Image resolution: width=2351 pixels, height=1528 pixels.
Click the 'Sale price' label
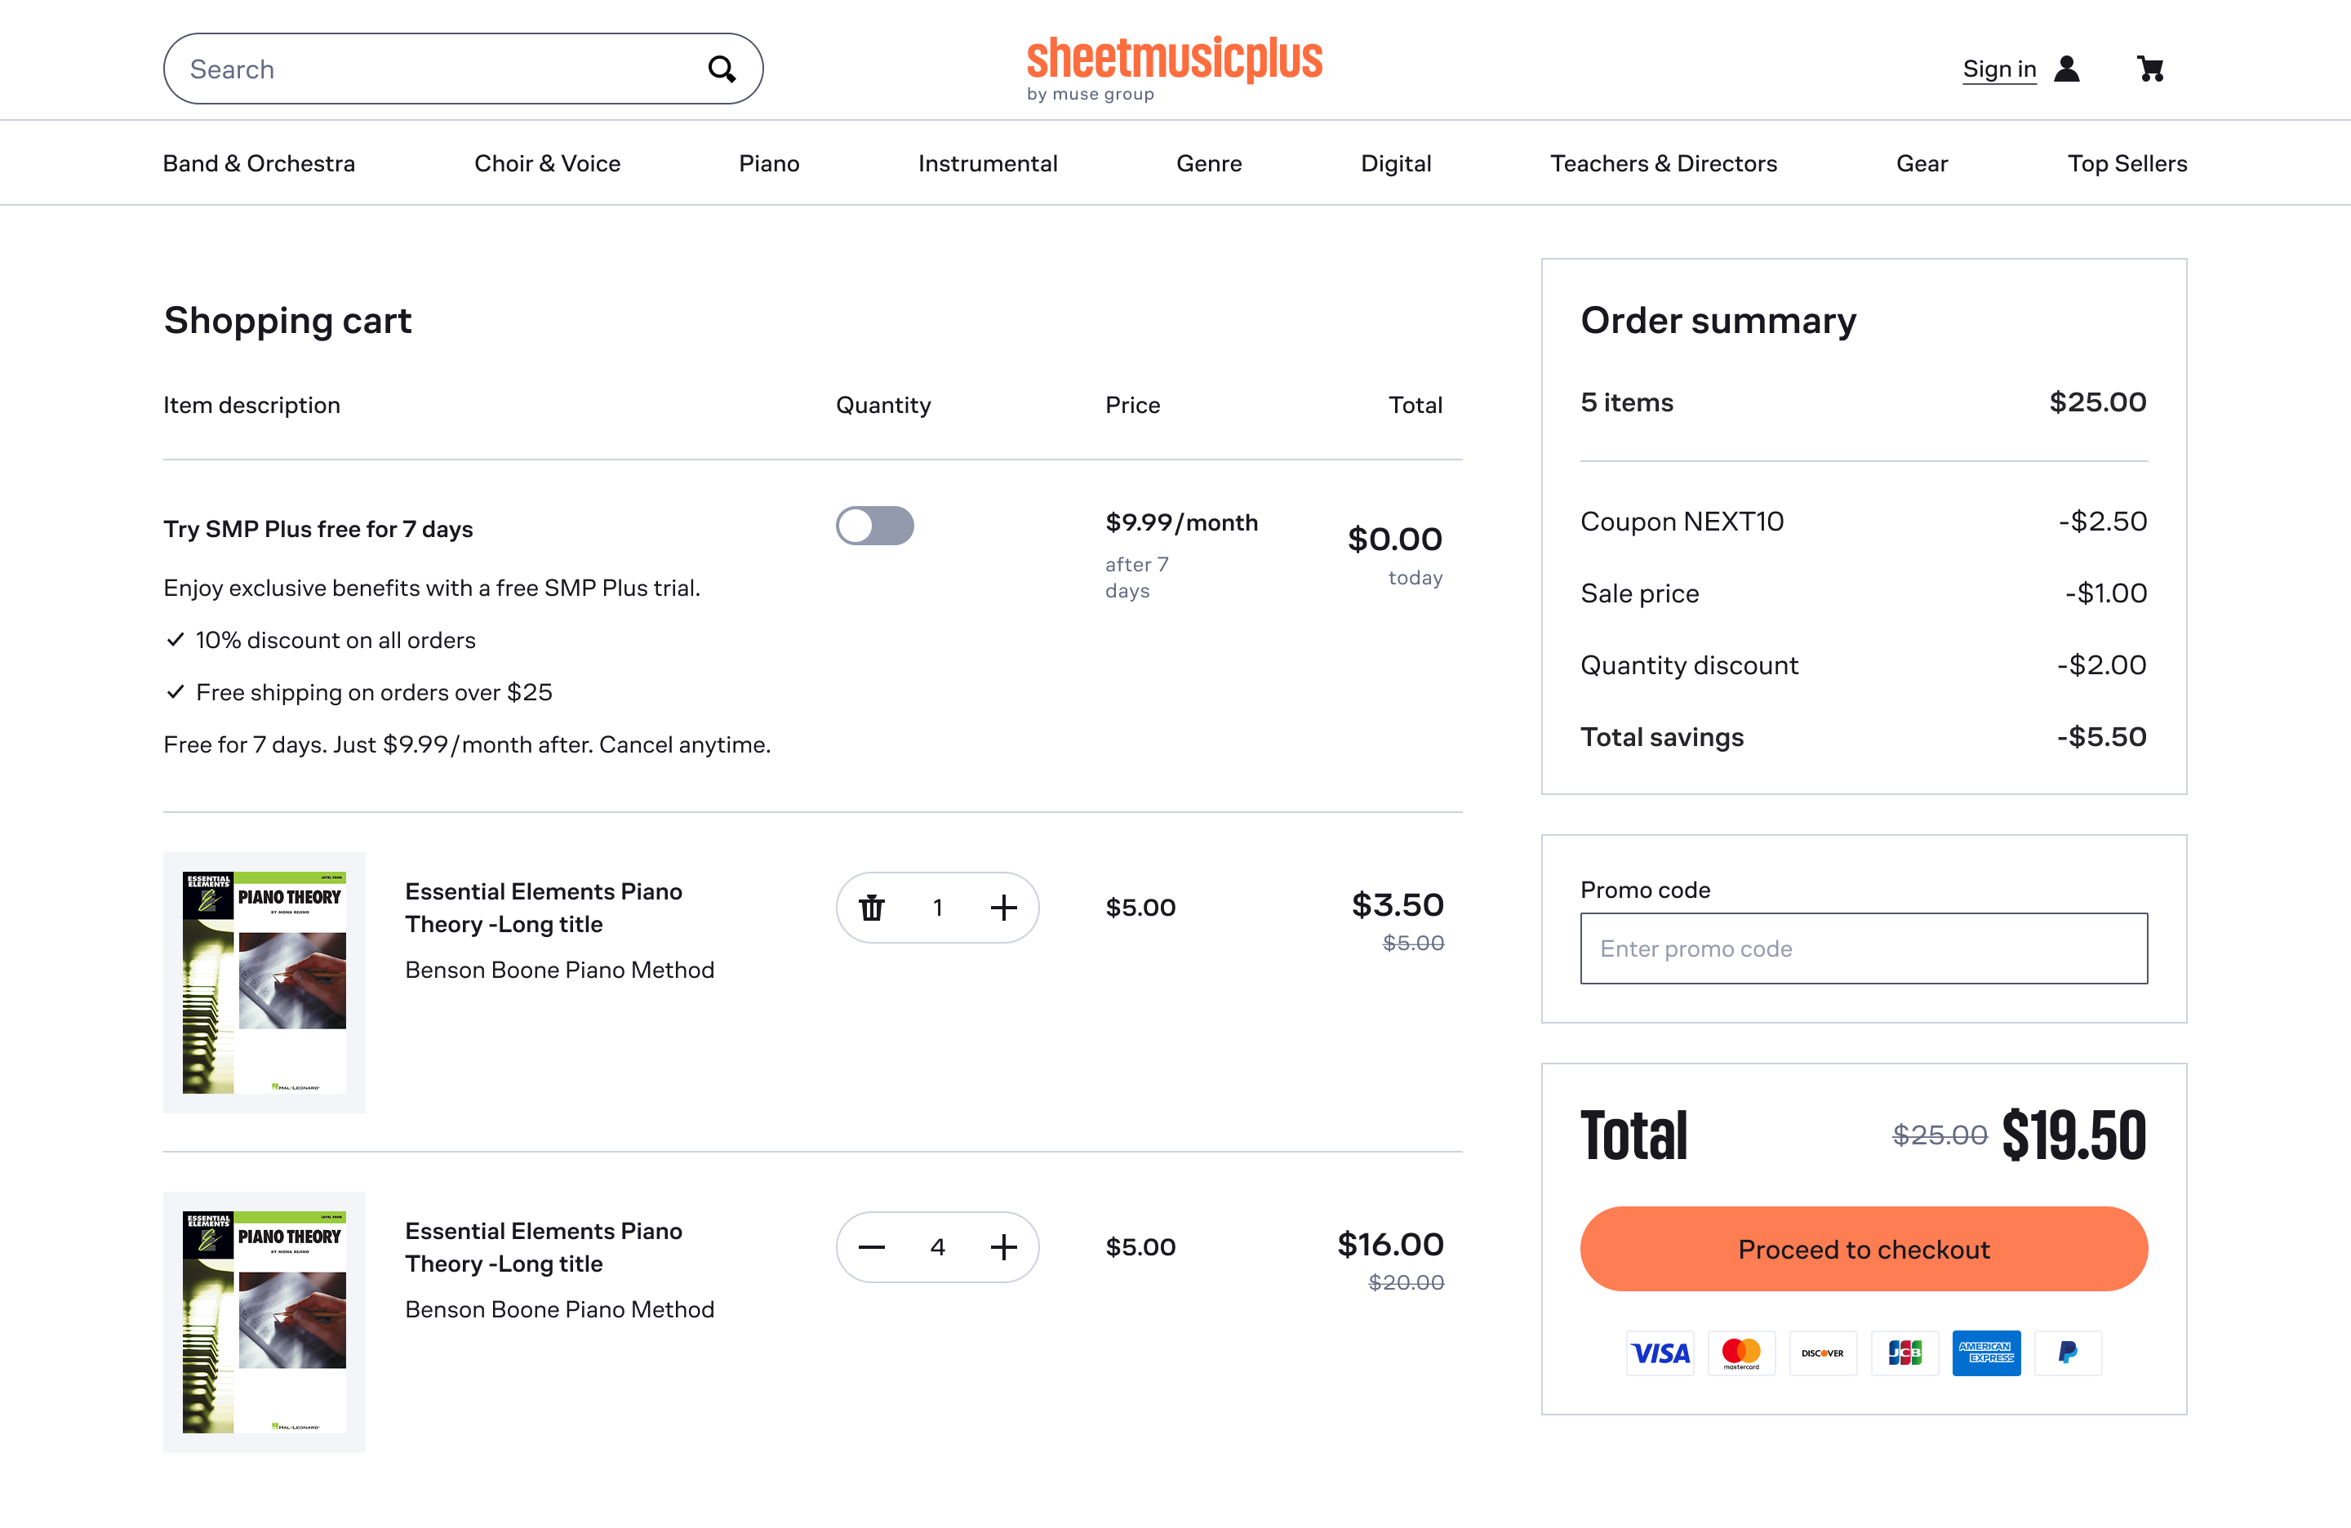[x=1640, y=593]
